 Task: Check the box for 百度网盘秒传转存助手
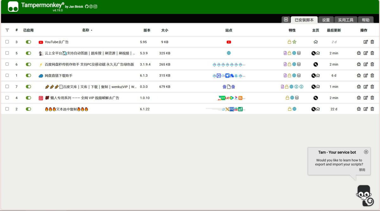tap(7, 64)
